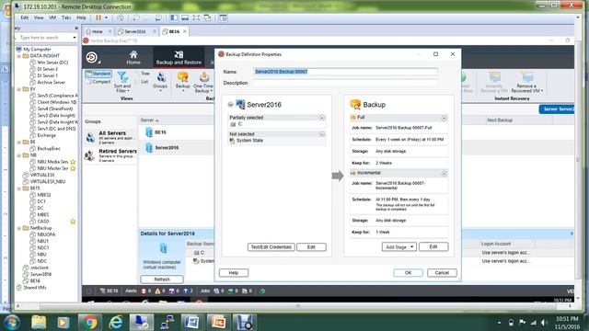Click the star next to CAS0
589x331 pixels.
pyautogui.click(x=73, y=222)
